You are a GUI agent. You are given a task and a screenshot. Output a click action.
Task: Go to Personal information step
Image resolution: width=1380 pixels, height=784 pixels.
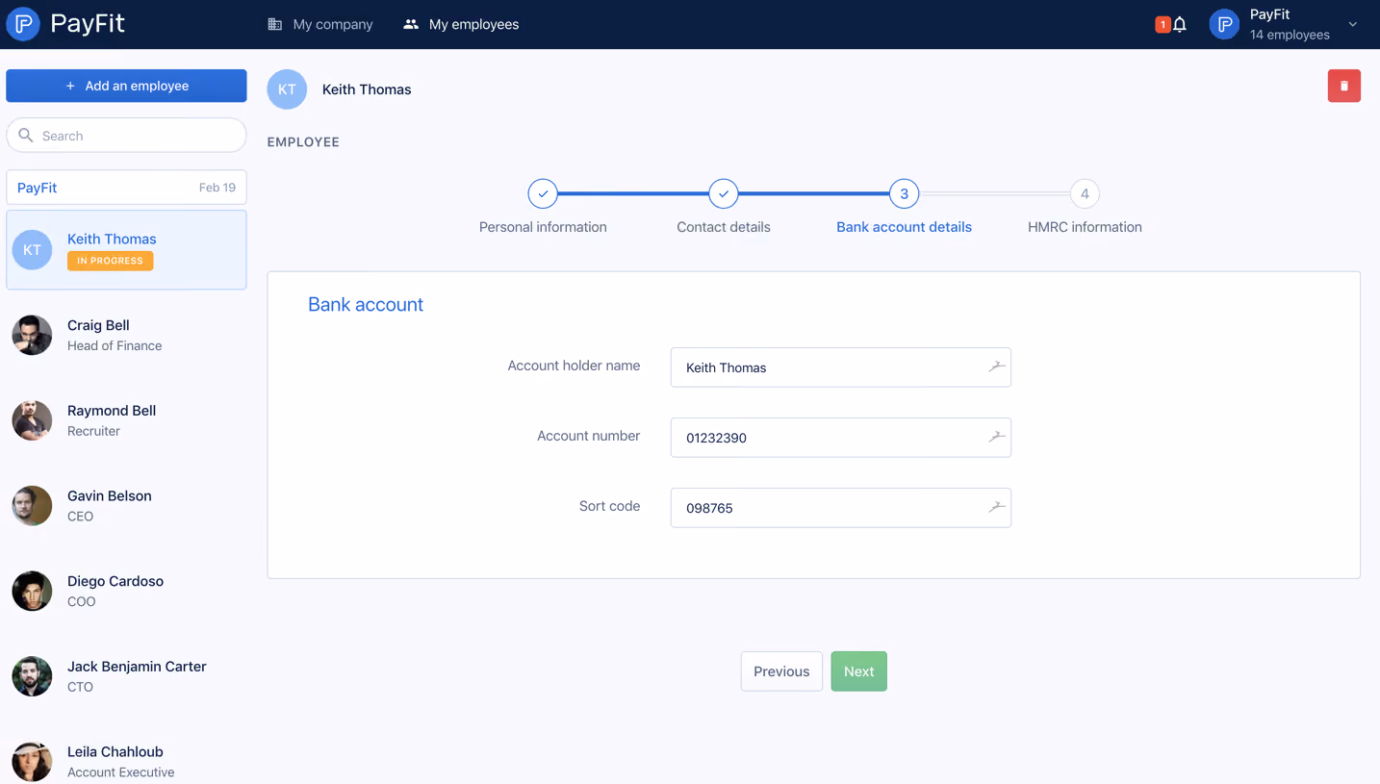[543, 209]
